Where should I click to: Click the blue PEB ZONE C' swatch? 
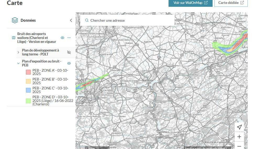[x=28, y=90]
